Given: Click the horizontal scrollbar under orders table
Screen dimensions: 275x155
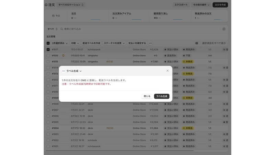Looking at the screenshot, I should 120,151.
